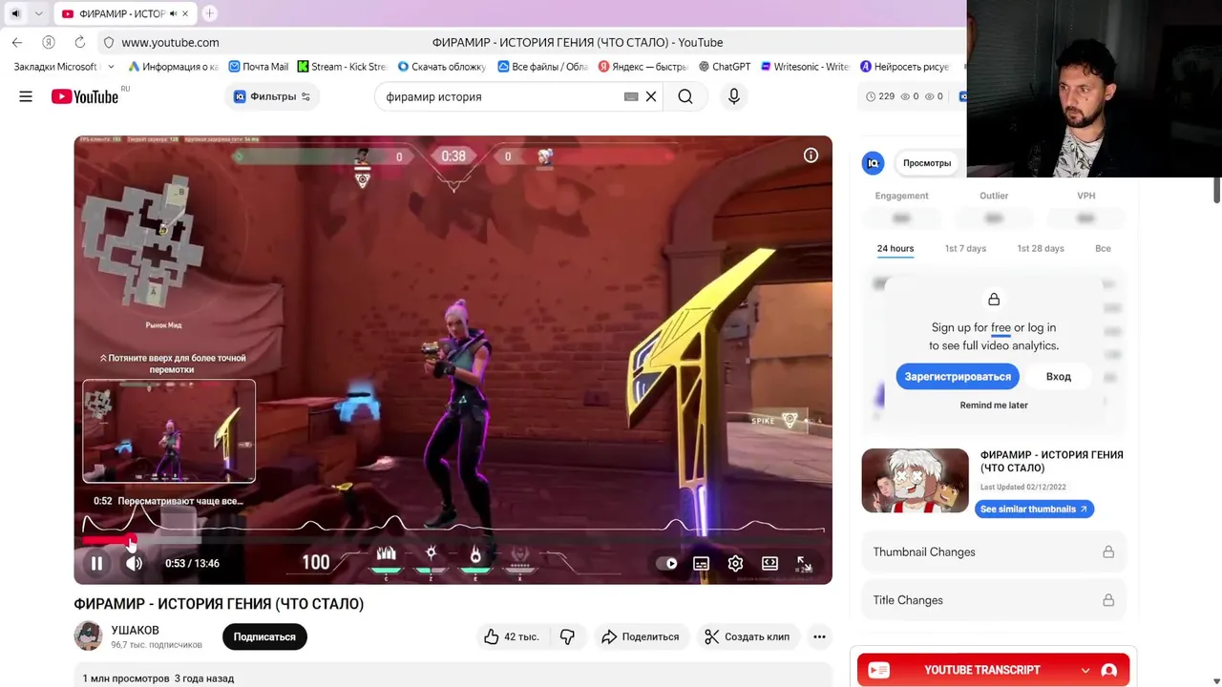This screenshot has width=1222, height=687.
Task: Open Stream - Kick bookmark
Action: tap(342, 67)
